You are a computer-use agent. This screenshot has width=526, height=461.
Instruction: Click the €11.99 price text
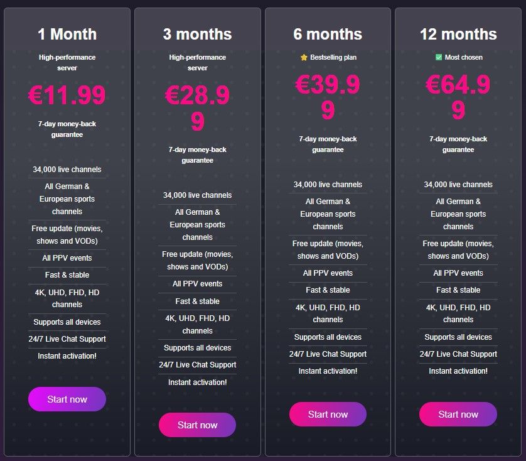point(67,95)
